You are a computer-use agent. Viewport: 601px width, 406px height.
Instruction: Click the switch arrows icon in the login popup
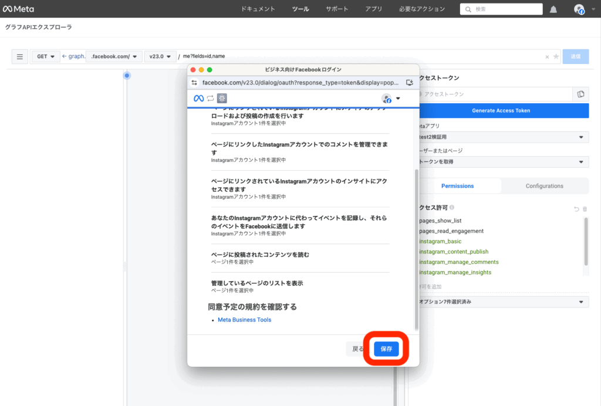[x=211, y=99]
